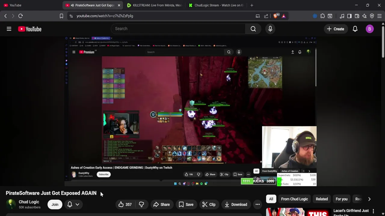
Task: Switch to ChudLogic Stream Kick tab
Action: tap(216, 5)
